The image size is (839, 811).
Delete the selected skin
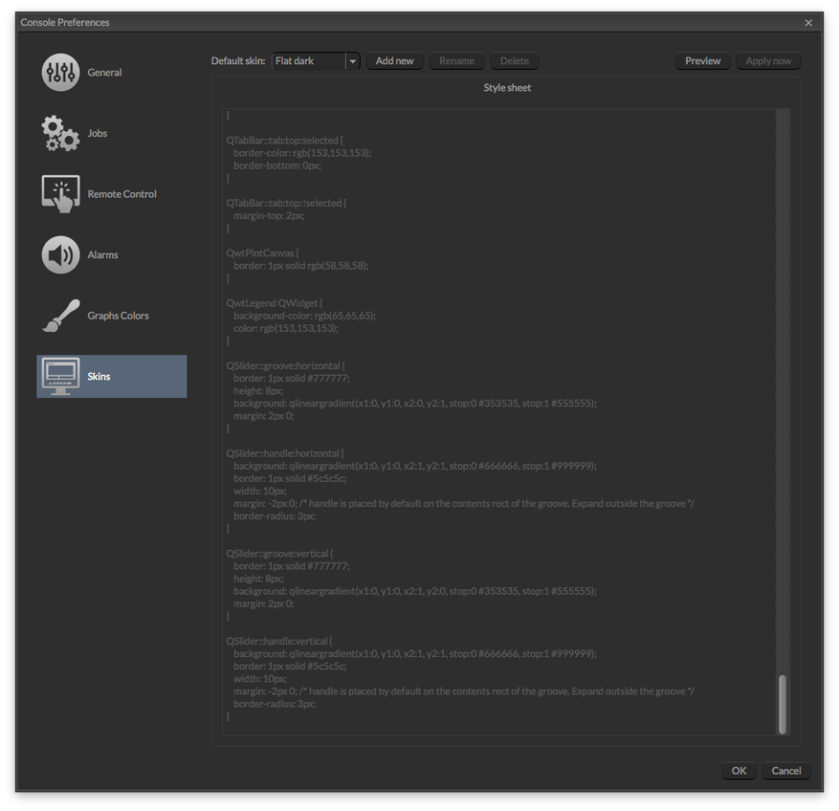click(515, 61)
